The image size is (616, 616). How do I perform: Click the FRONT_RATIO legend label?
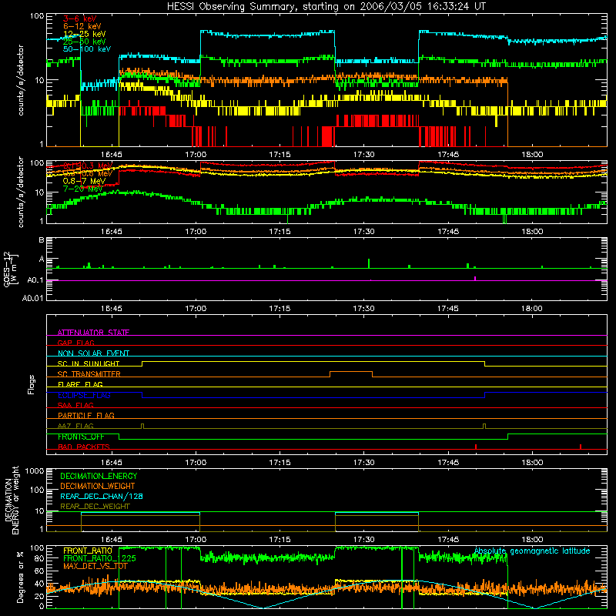88,551
